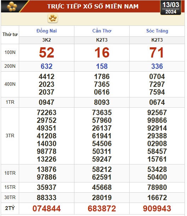Click the Cần Thơ 1TR result 8093
The image size is (187, 216).
coord(102,102)
